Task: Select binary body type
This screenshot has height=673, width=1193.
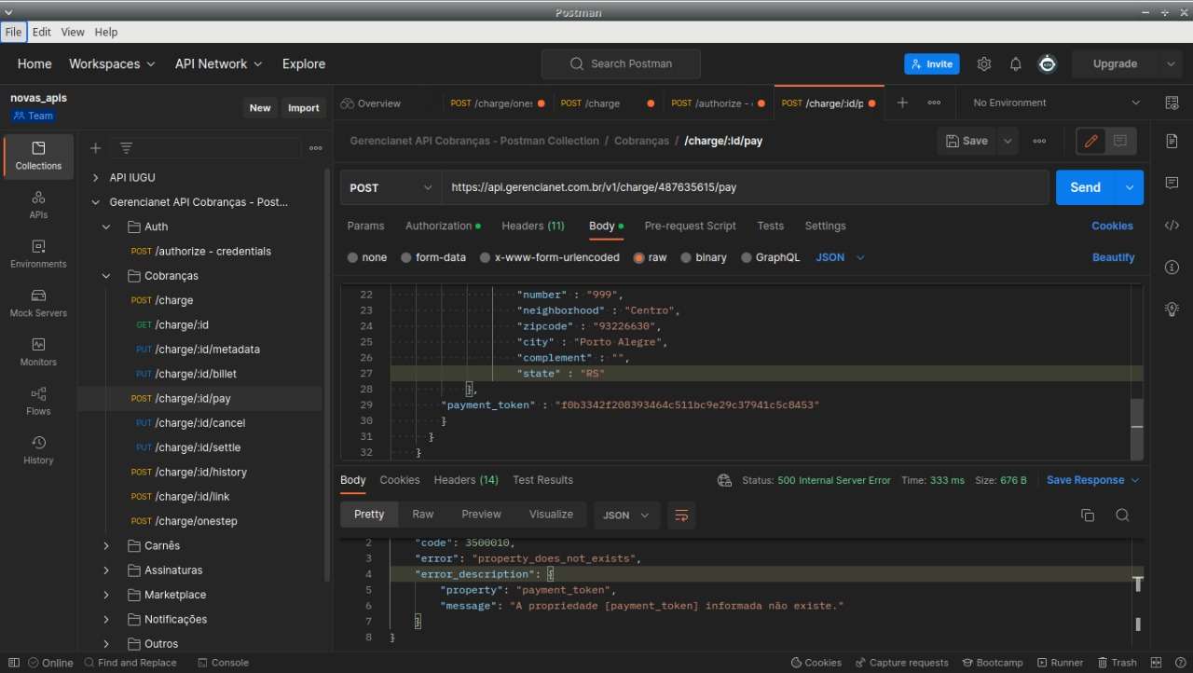Action: point(686,257)
